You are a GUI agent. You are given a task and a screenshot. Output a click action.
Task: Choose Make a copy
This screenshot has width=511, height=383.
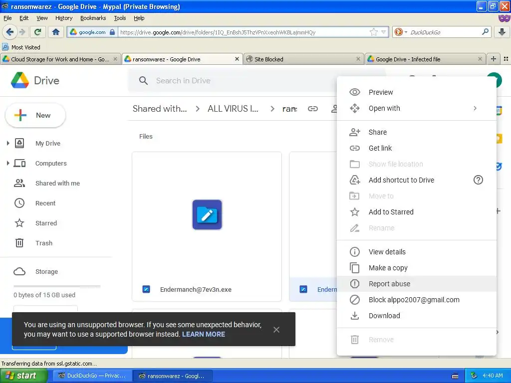click(x=417, y=268)
